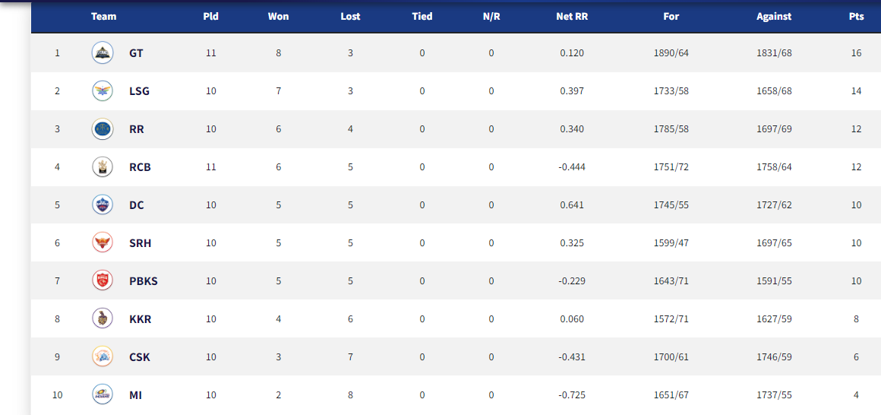Click the PBKS red lion logo
The width and height of the screenshot is (881, 415).
(103, 280)
